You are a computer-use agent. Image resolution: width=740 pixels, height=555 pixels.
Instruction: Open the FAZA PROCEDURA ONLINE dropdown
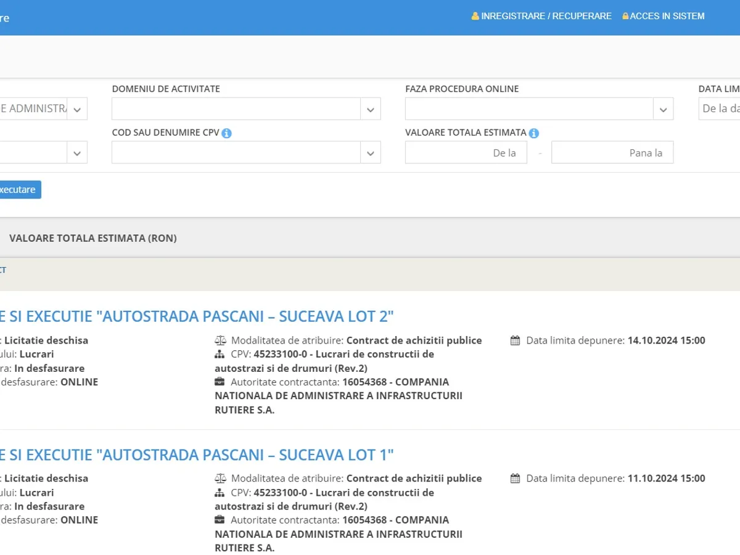663,109
